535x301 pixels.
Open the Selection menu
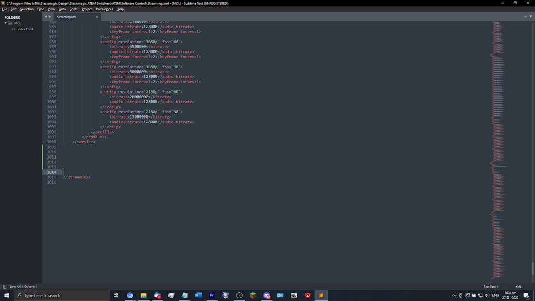coord(27,9)
